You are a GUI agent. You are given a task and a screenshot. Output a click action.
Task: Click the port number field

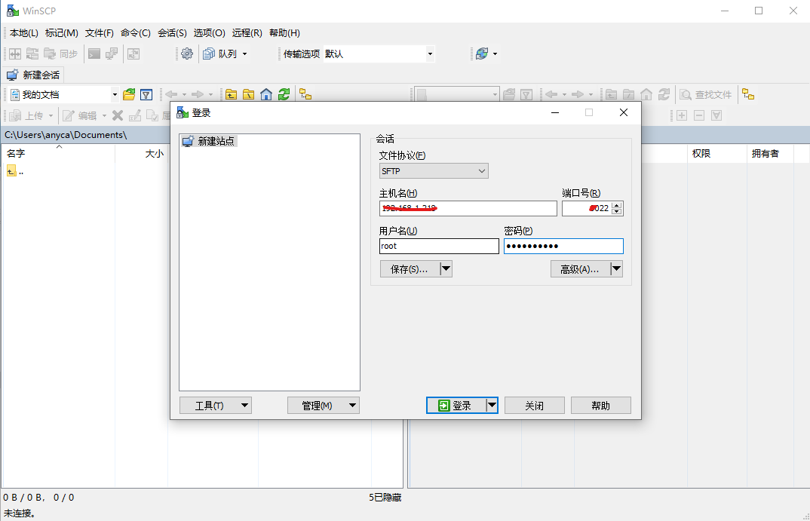pos(587,208)
